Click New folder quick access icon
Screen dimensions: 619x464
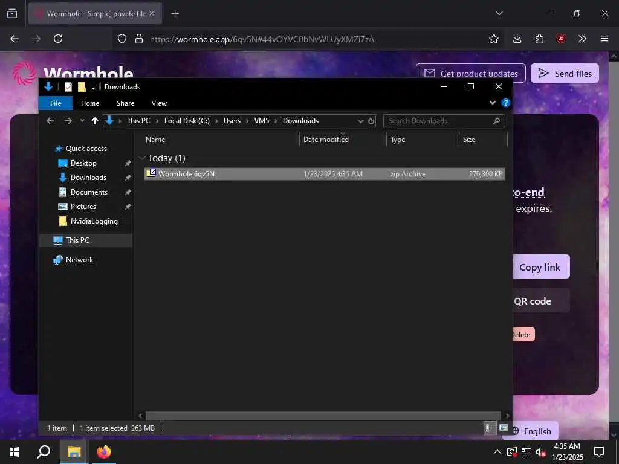pos(82,87)
